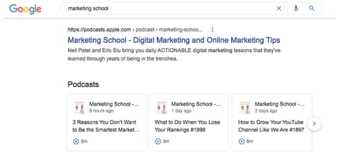Click Marketing School title on 8 hours ago card
This screenshot has height=158, width=339.
(114, 104)
